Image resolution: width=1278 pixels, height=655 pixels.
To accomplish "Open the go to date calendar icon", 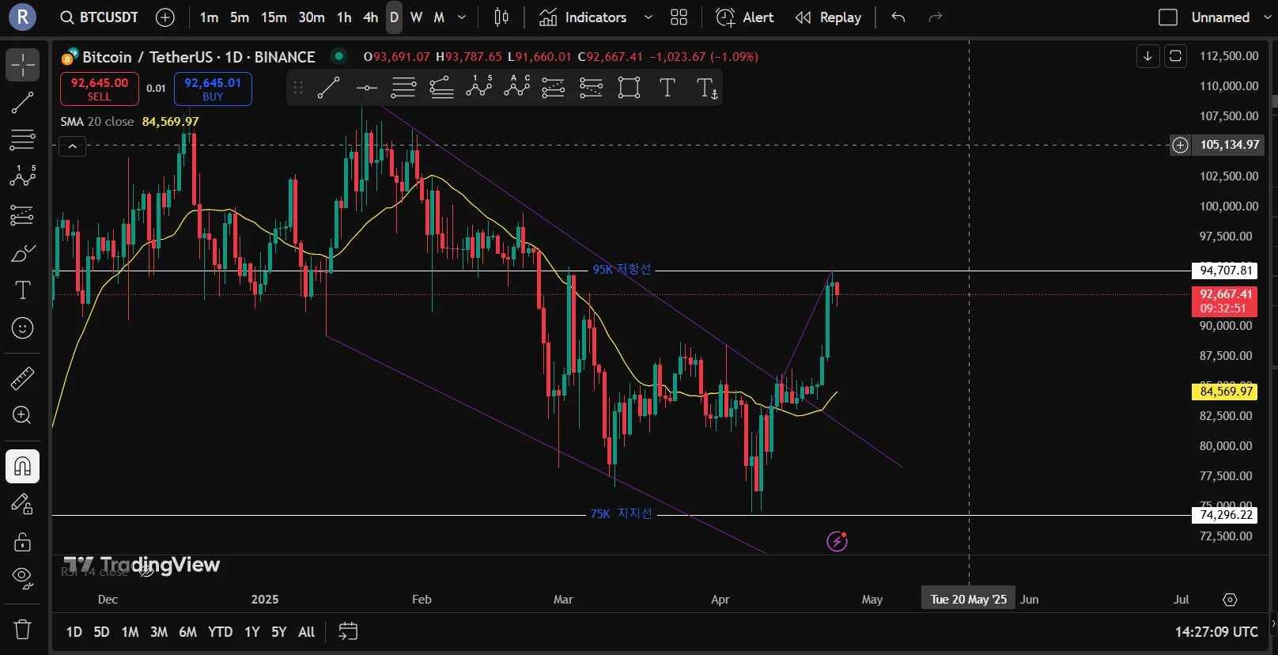I will (x=348, y=631).
